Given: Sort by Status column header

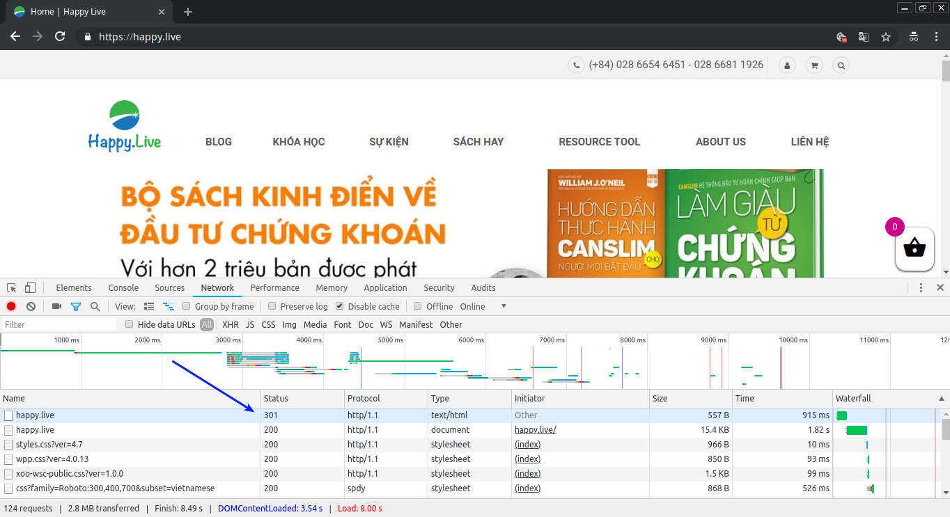Looking at the screenshot, I should (303, 399).
